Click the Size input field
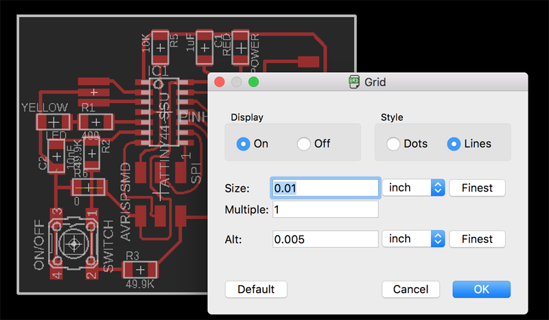 (325, 188)
